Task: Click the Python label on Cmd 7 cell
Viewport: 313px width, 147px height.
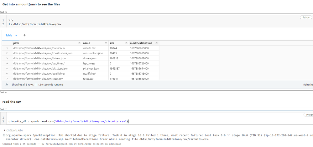Action: click(x=309, y=115)
